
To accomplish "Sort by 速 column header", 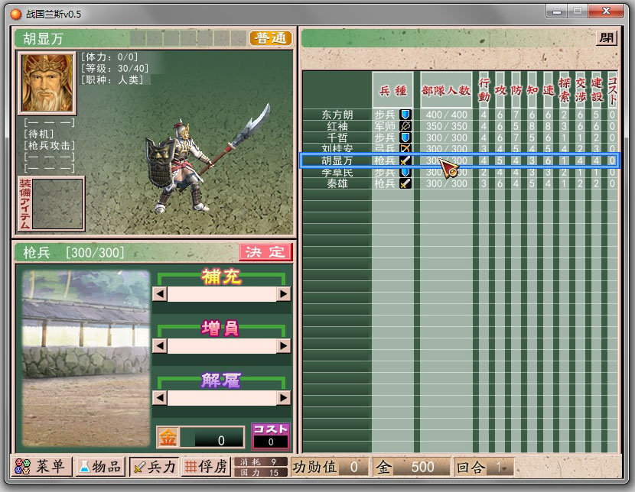I will [x=548, y=89].
